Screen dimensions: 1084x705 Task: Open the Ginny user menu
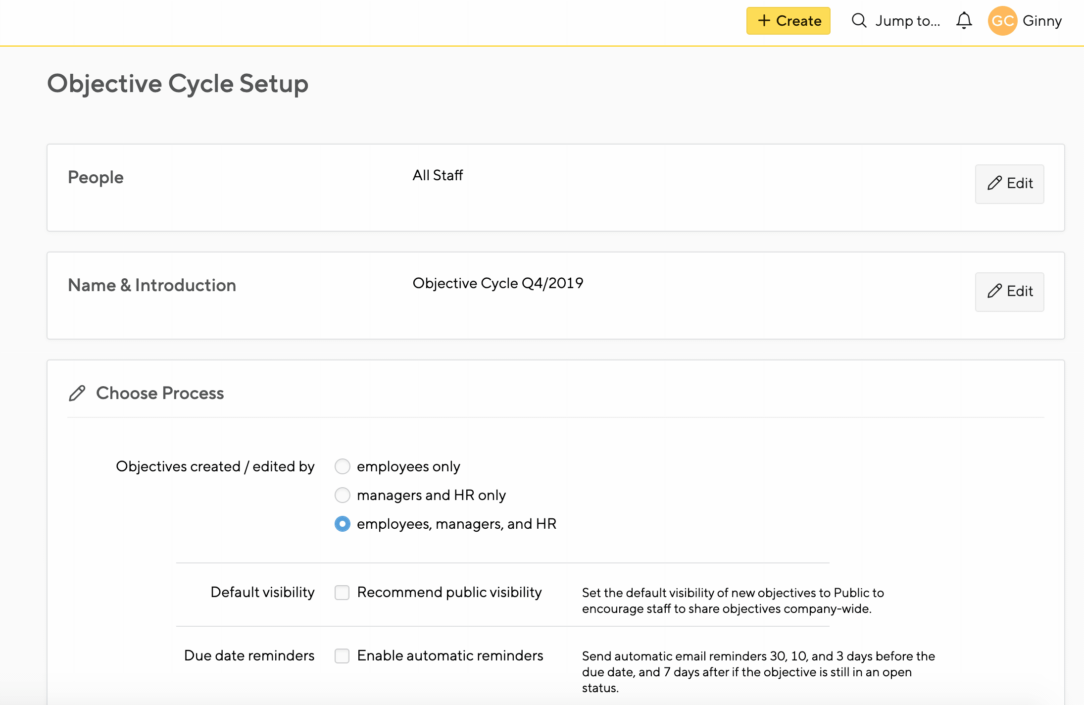point(1042,21)
